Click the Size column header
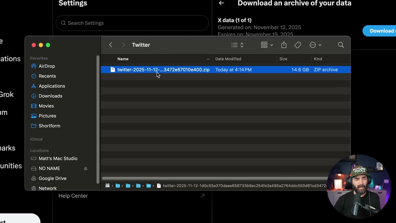 [283, 59]
